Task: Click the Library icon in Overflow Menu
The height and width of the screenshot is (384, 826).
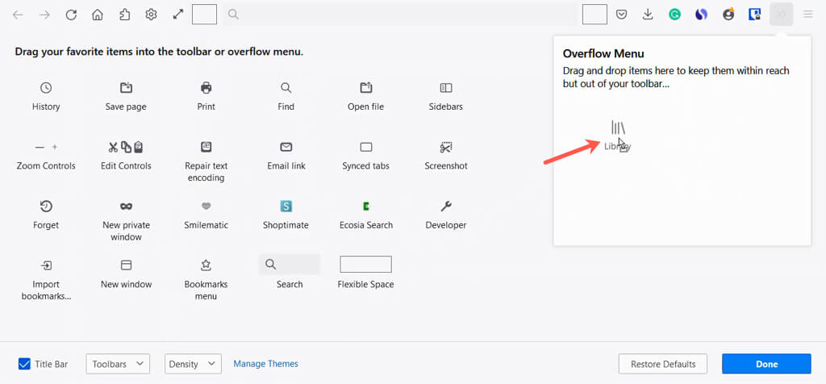Action: [x=618, y=127]
